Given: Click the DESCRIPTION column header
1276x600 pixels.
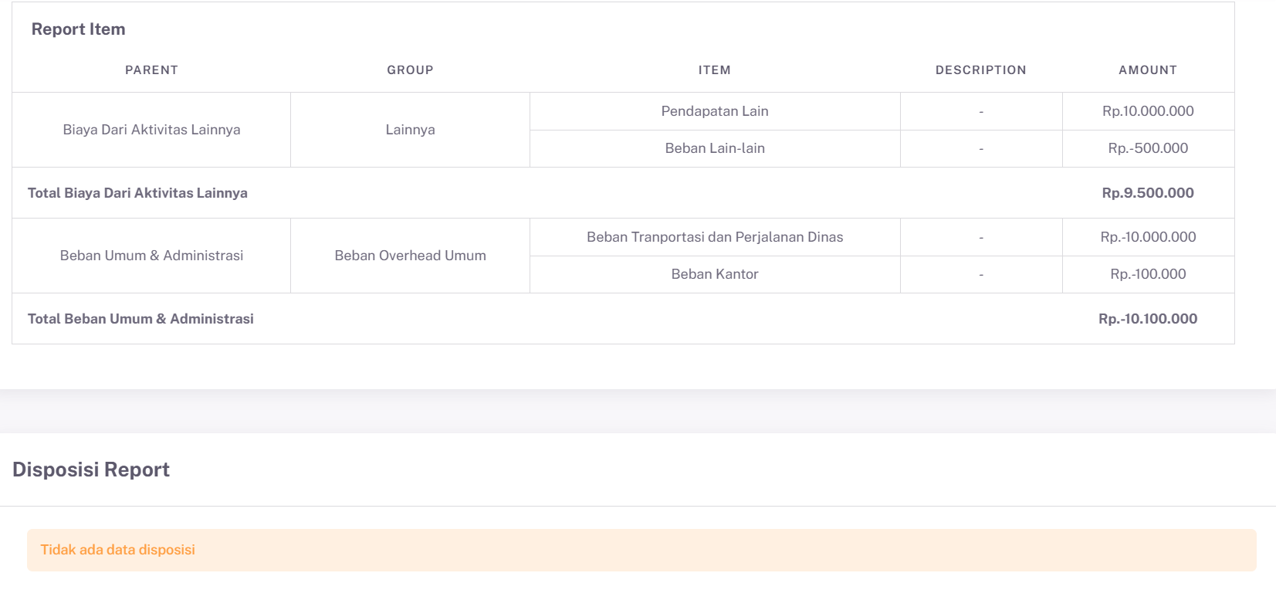Looking at the screenshot, I should pos(980,70).
